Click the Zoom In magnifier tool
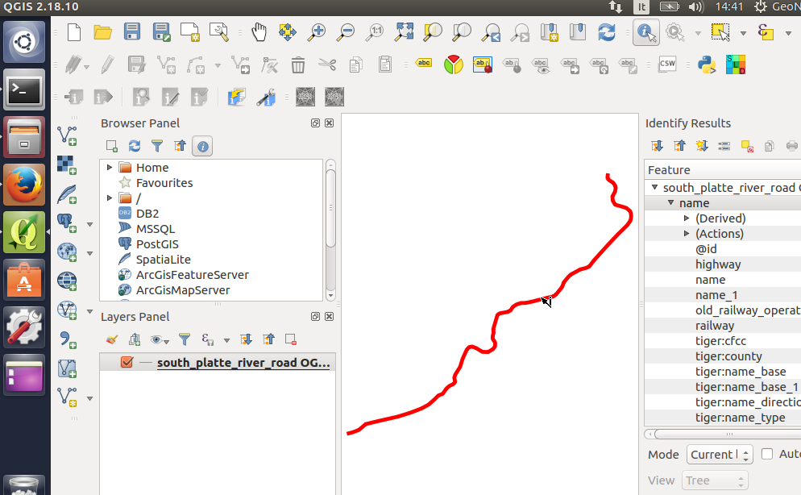Viewport: 801px width, 495px height. tap(317, 32)
